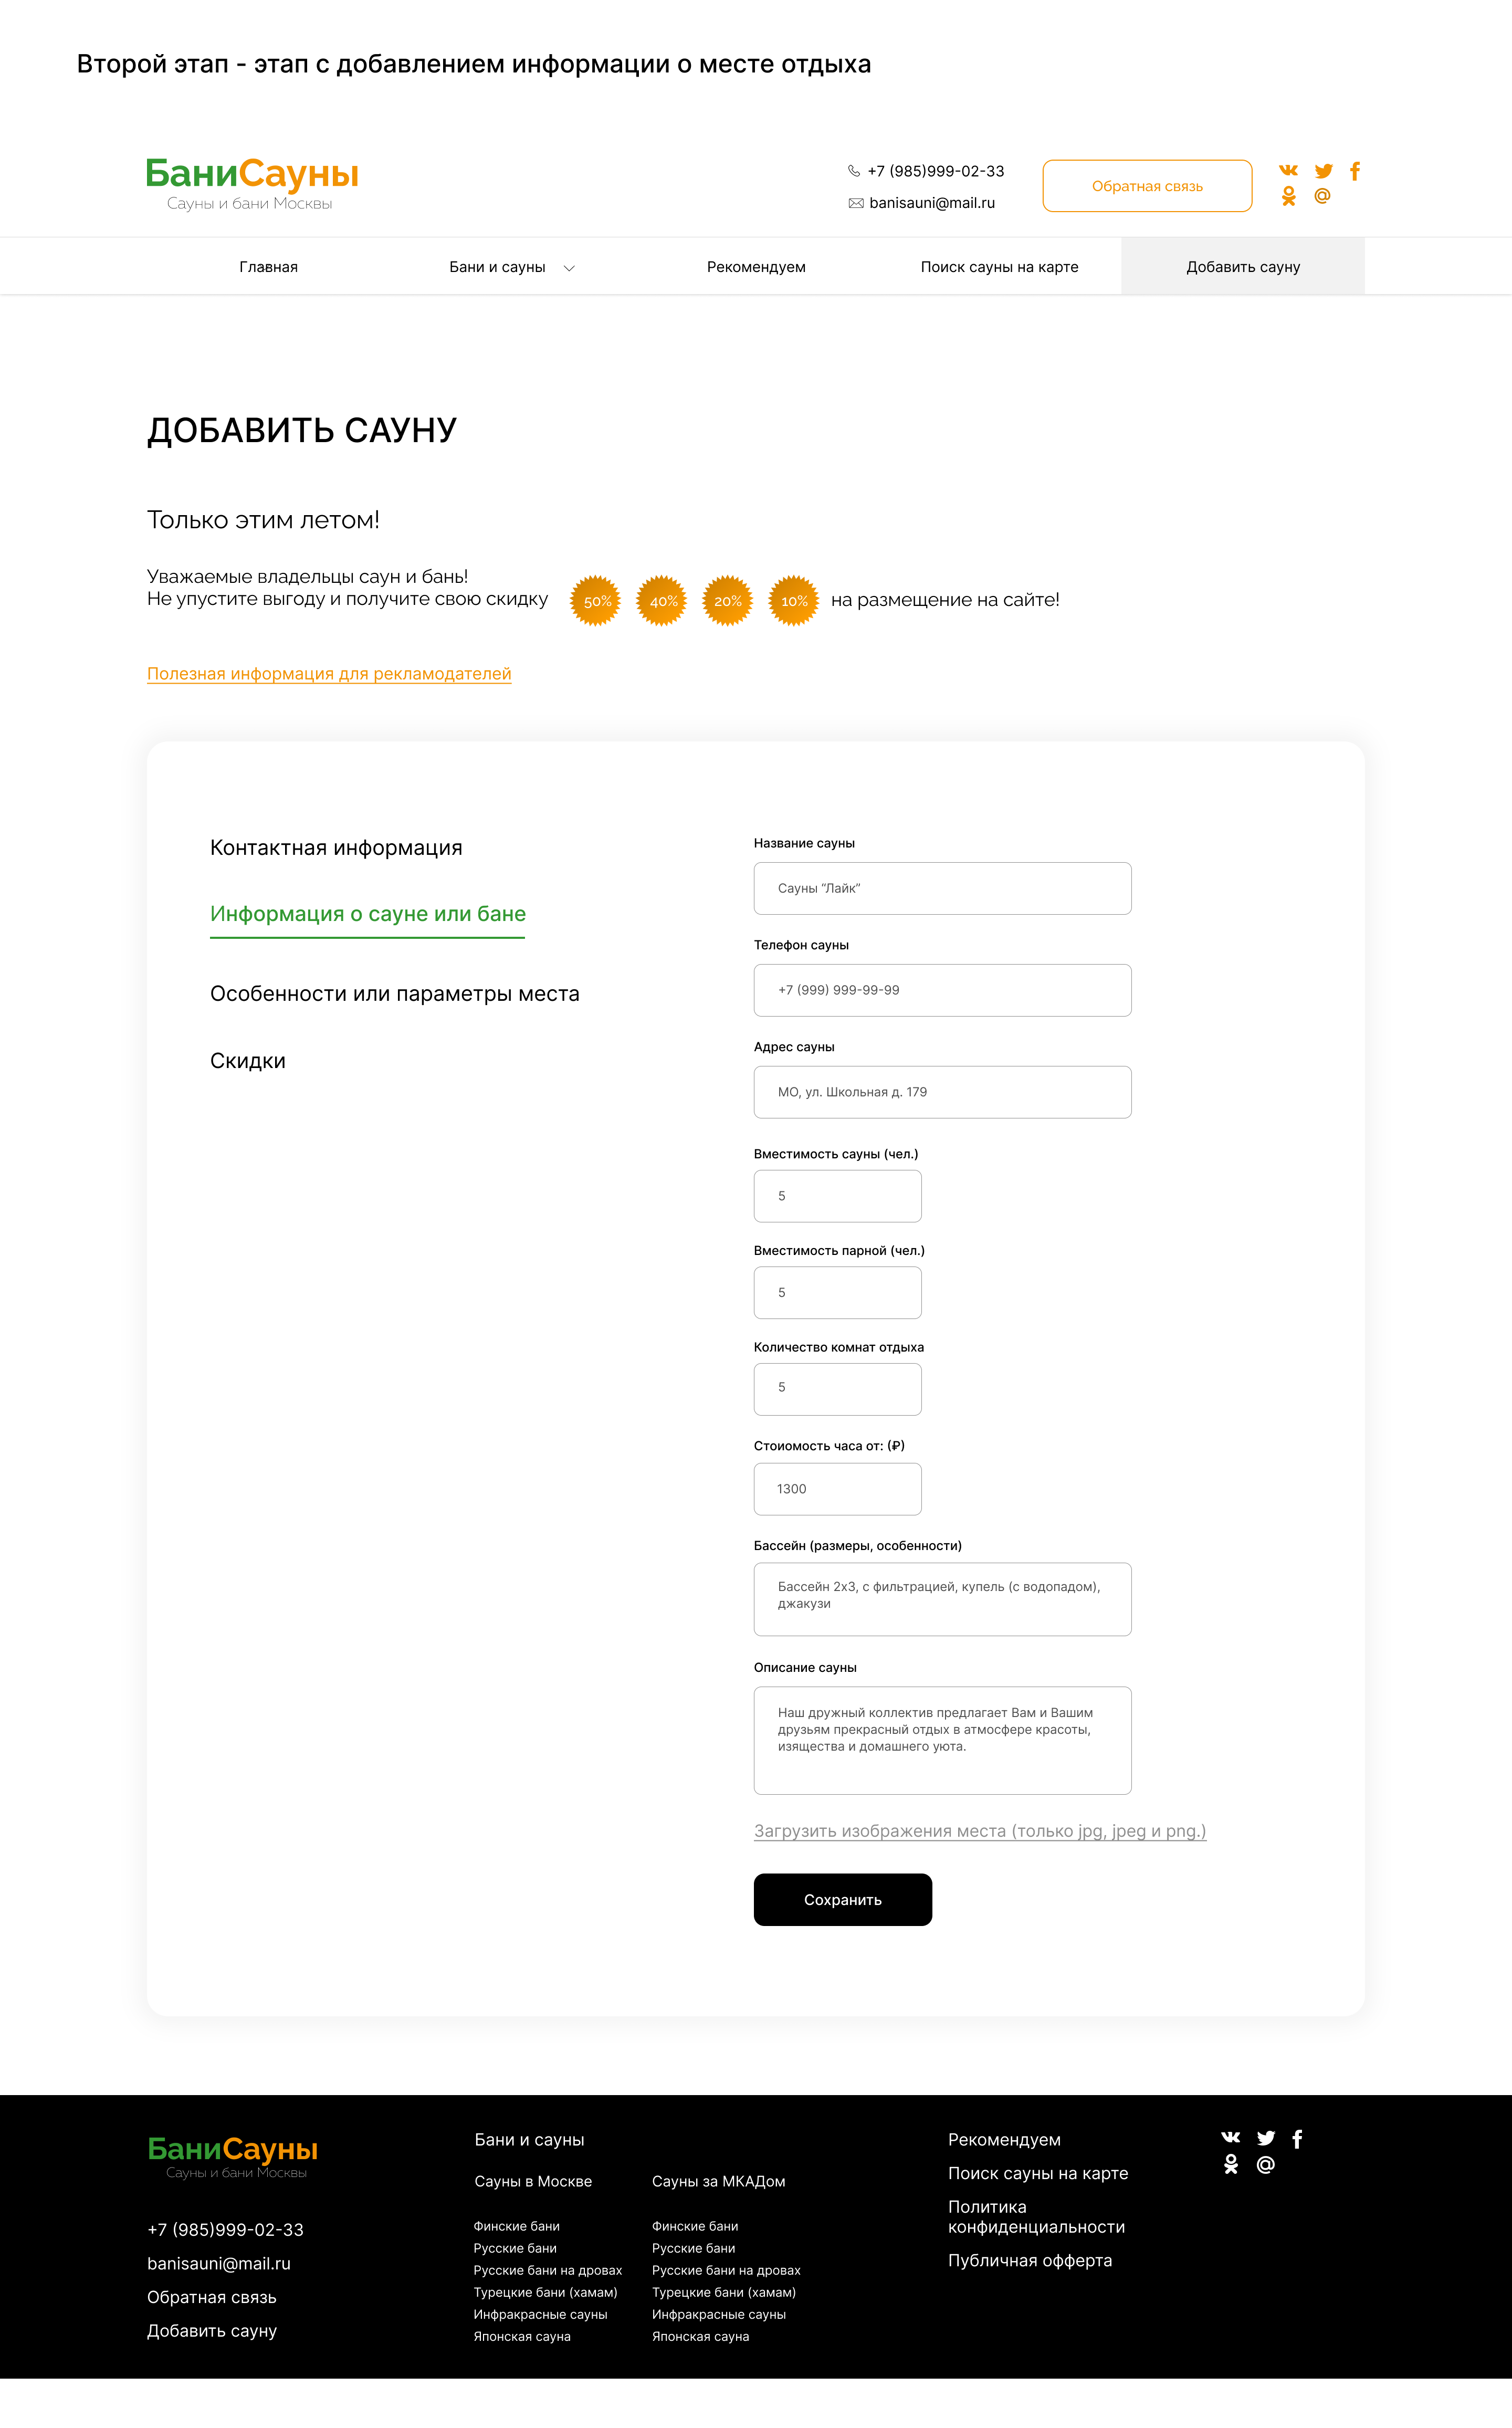The width and height of the screenshot is (1512, 2428).
Task: Click the "Описание сауны" text area
Action: 942,1740
